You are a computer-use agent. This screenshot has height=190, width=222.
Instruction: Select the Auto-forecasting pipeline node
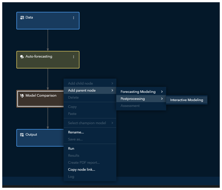(x=48, y=63)
